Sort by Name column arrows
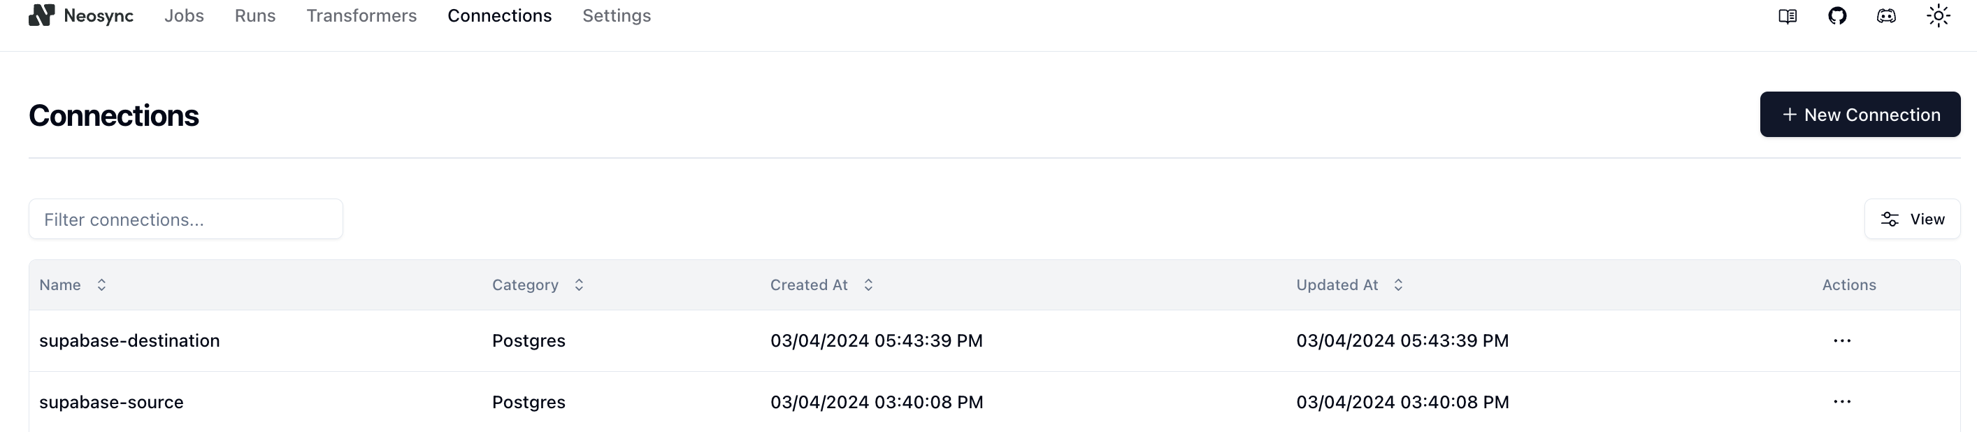This screenshot has height=432, width=1977. [x=101, y=285]
